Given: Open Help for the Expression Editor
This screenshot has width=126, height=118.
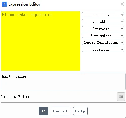Looking at the screenshot, I should (80, 111).
